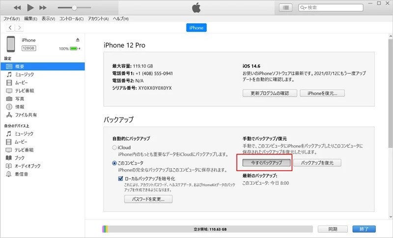Select the このコンピュータ radio button
393x238 pixels.
[x=114, y=163]
